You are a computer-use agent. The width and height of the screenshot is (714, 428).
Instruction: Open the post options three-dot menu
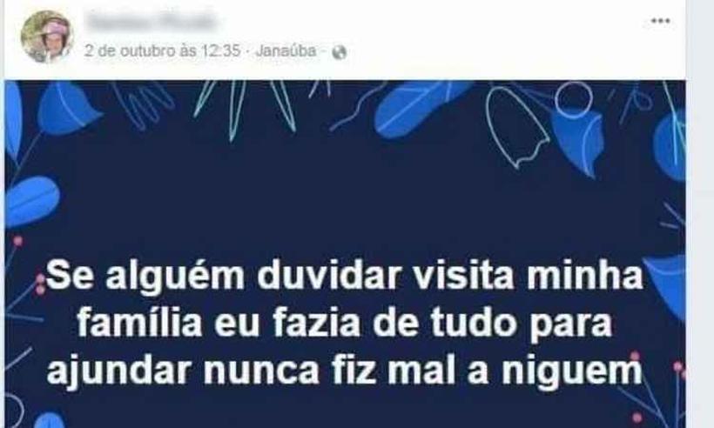660,21
